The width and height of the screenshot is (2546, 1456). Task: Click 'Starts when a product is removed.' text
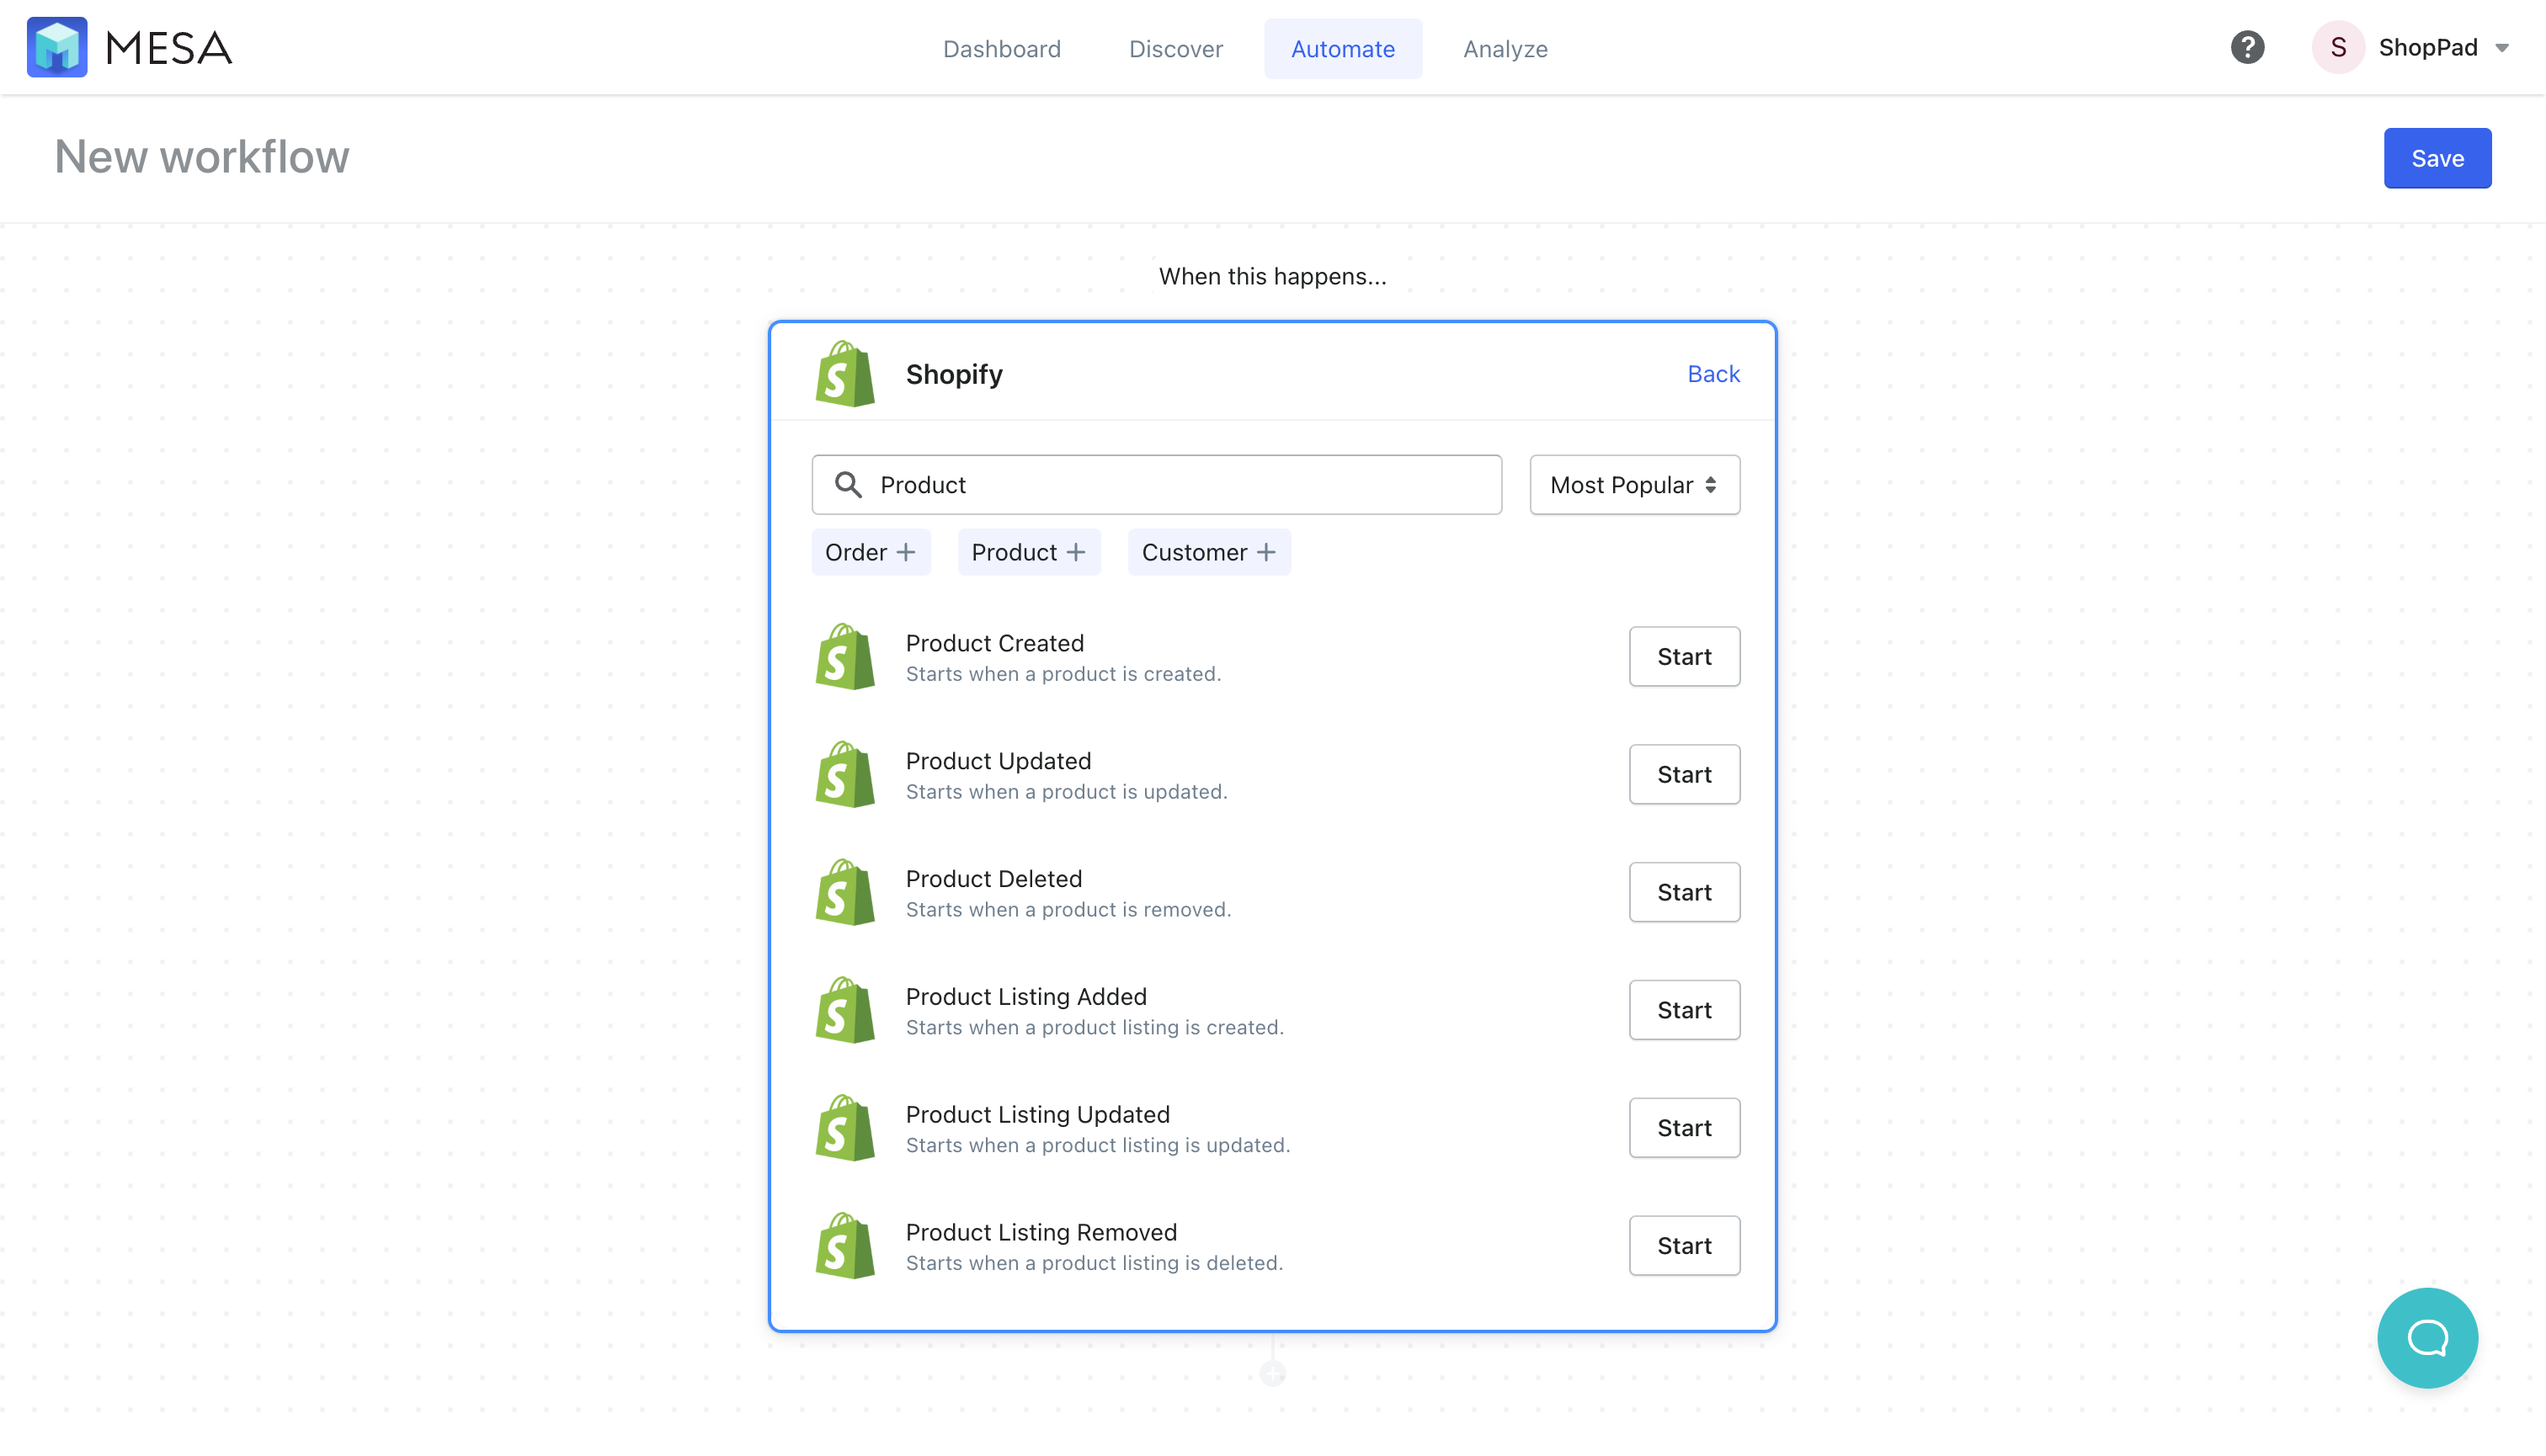coord(1068,910)
